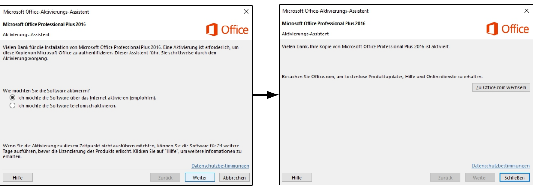This screenshot has width=533, height=189.
Task: Click the greyed-out Zurück button in the right dialog
Action: coord(445,178)
